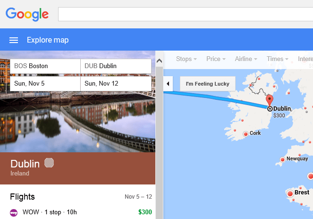This screenshot has height=219, width=313.
Task: Click the Google logo
Action: point(27,14)
